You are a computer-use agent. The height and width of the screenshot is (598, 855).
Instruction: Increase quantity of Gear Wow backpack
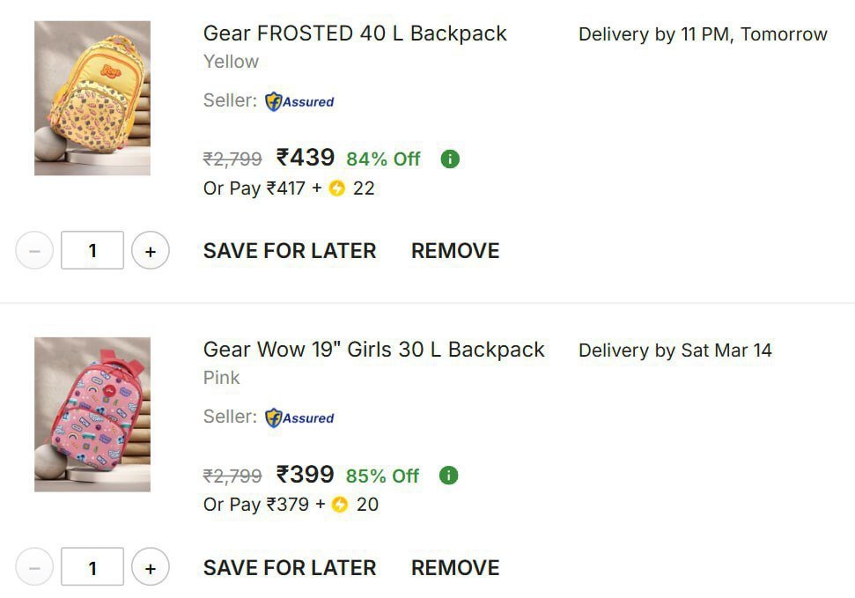point(151,568)
